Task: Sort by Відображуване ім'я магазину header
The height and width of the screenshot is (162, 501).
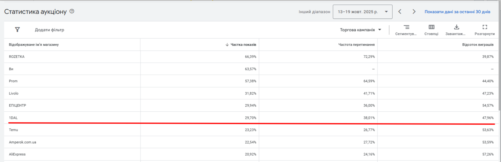Action: (34, 45)
